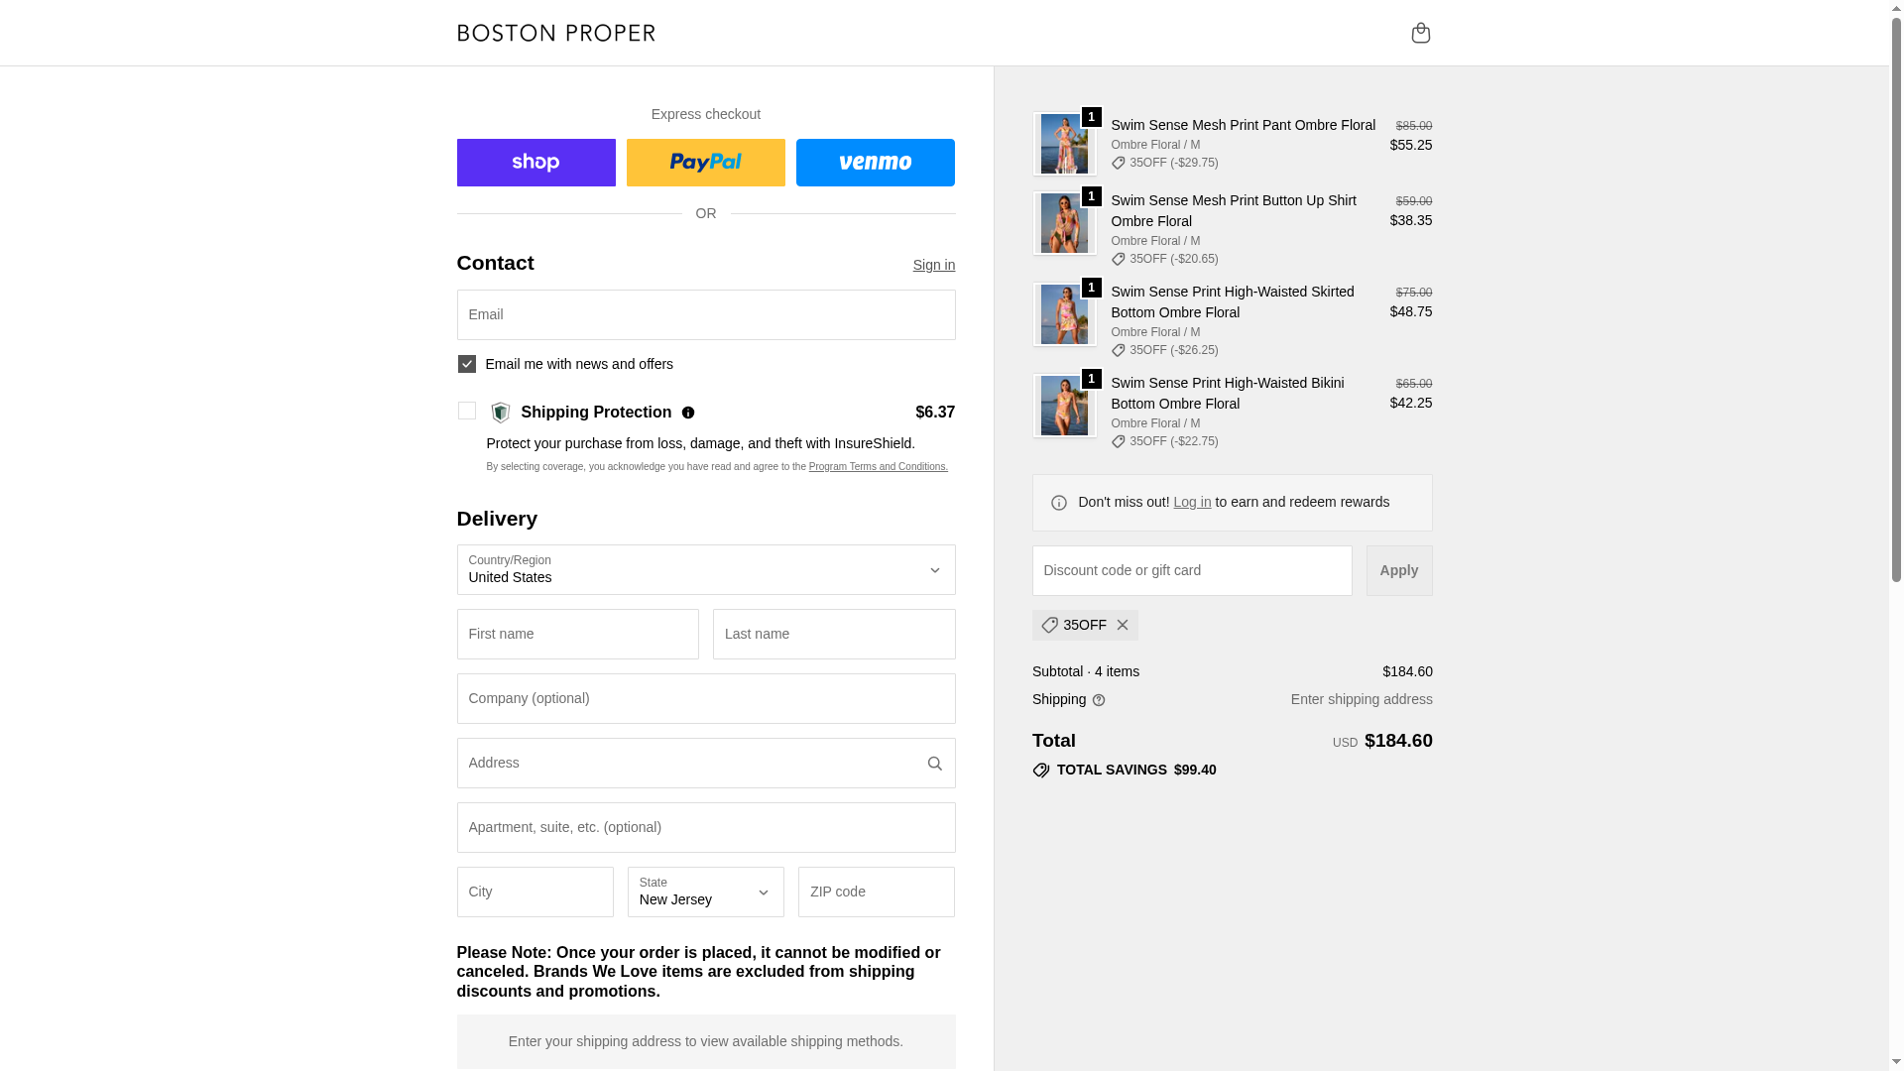
Task: Remove the 35OFF discount code tag
Action: click(x=1123, y=626)
